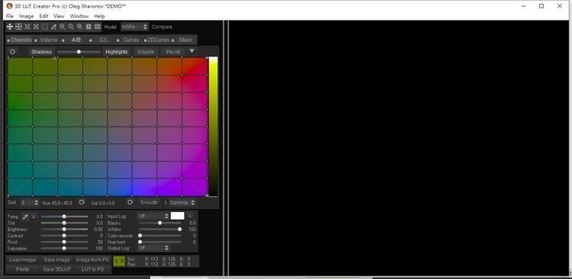572x279 pixels.
Task: Toggle the Channels enable dot
Action: pyautogui.click(x=8, y=40)
